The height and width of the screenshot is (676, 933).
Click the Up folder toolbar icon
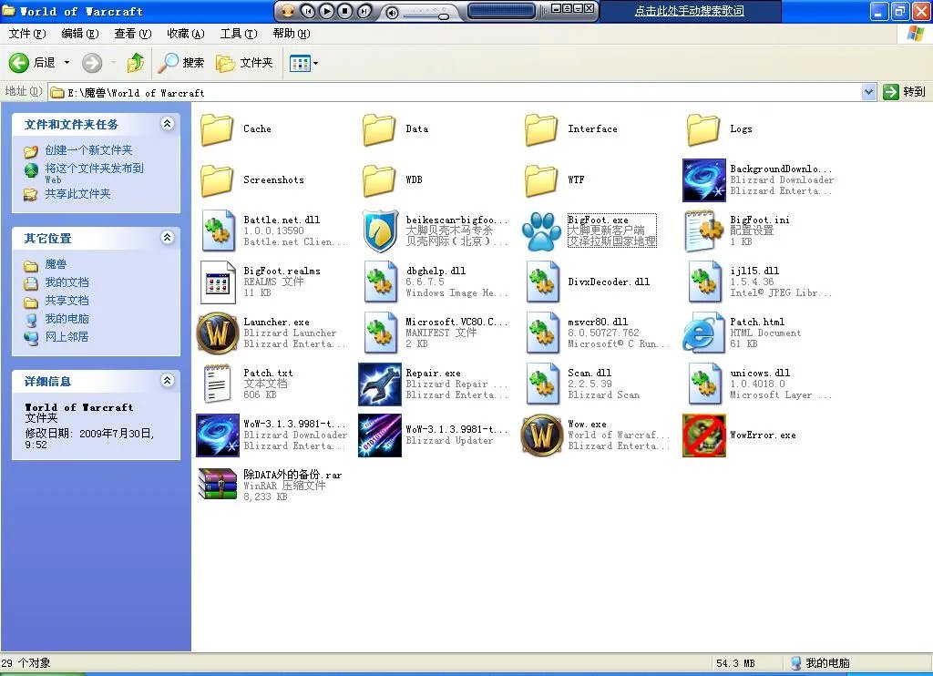pyautogui.click(x=136, y=63)
